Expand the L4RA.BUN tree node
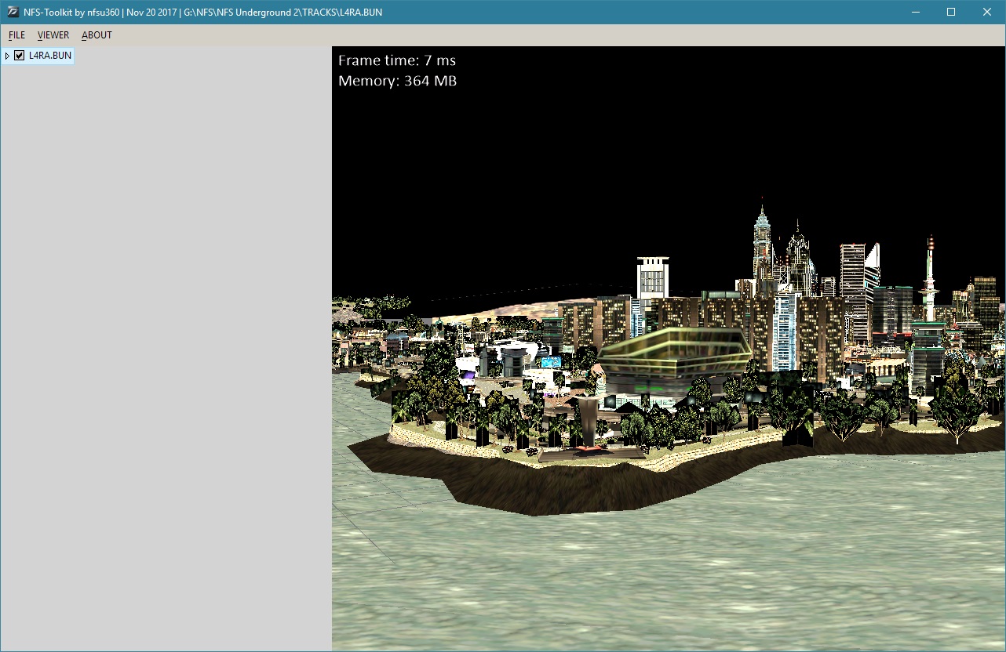The height and width of the screenshot is (652, 1006). [x=7, y=56]
